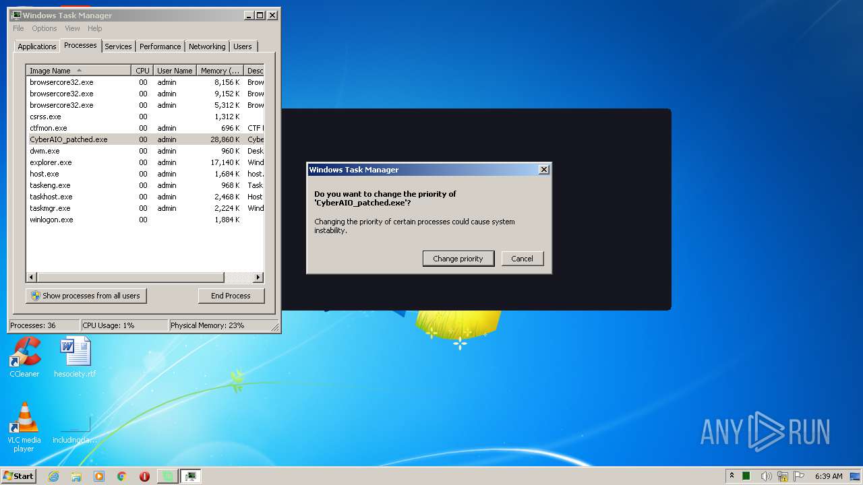Open the volume control tray icon

click(x=767, y=476)
